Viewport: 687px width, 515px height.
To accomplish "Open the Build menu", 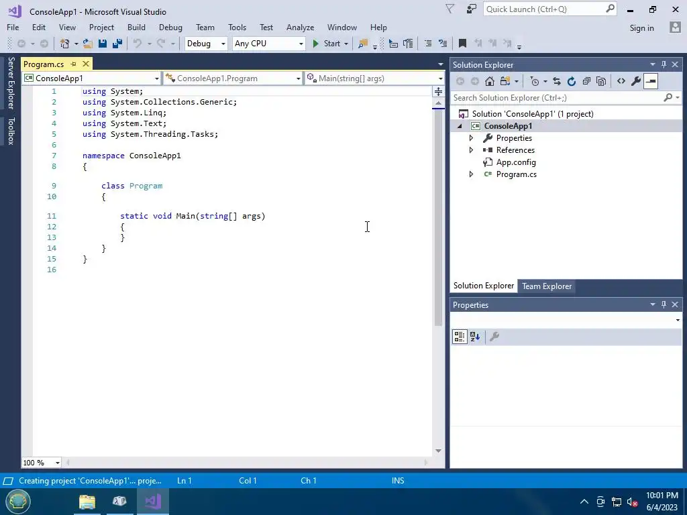I will (136, 27).
